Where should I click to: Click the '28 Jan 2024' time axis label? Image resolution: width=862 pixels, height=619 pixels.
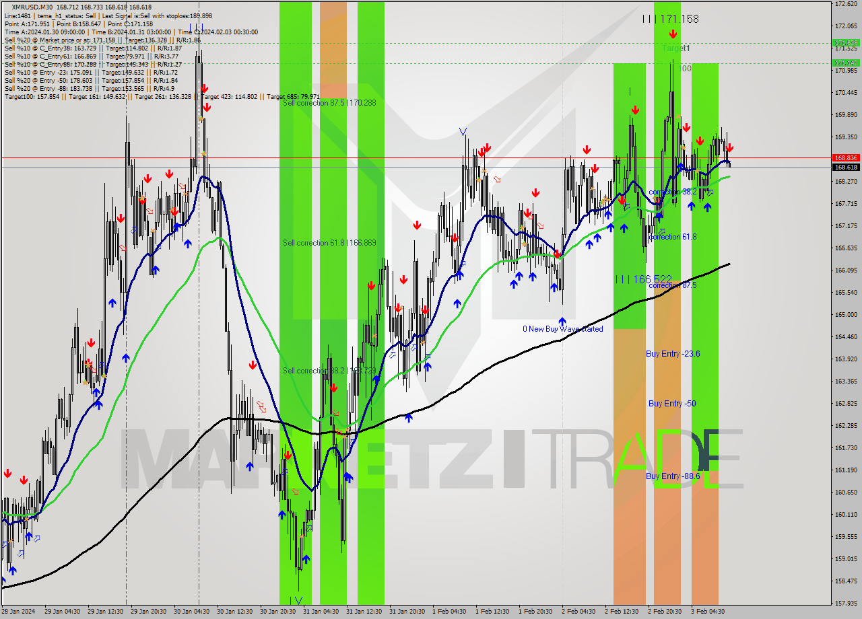pos(18,612)
